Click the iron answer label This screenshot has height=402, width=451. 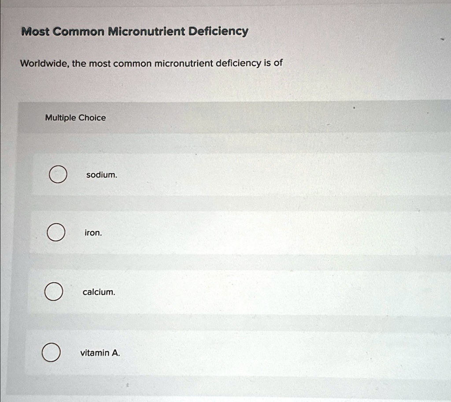tap(93, 232)
